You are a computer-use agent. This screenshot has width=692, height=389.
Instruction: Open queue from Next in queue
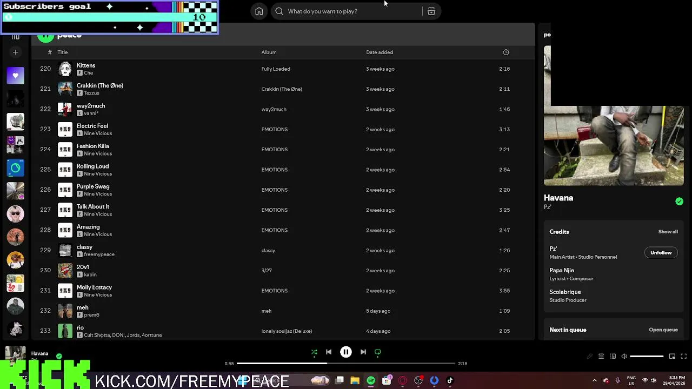coord(663,330)
